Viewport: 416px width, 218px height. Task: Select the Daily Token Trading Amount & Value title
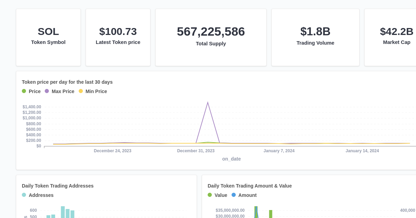coord(250,186)
